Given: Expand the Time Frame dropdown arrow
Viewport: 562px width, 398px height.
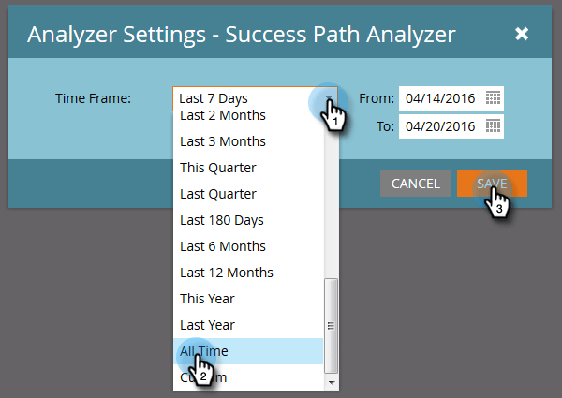Looking at the screenshot, I should point(329,98).
